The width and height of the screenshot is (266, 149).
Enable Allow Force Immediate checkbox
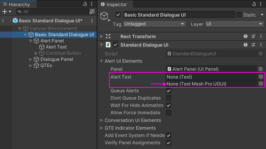[x=169, y=113]
